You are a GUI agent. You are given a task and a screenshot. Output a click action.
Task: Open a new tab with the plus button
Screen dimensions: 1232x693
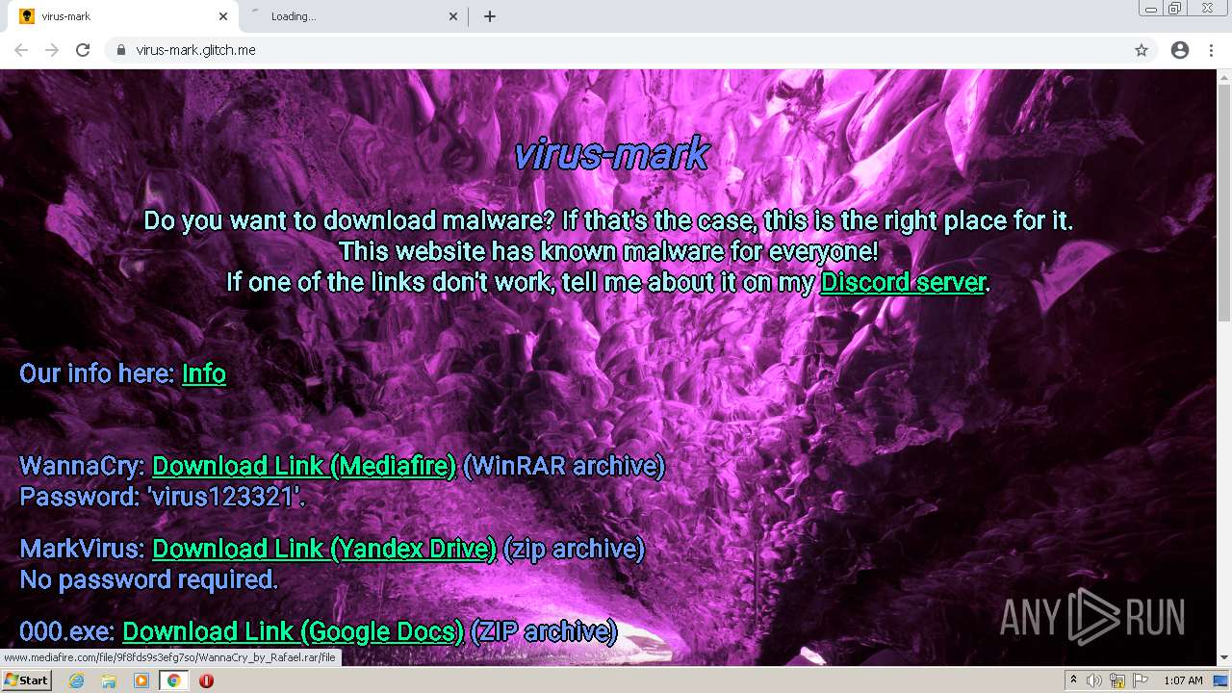click(490, 16)
